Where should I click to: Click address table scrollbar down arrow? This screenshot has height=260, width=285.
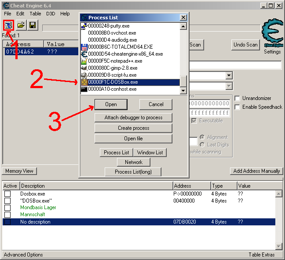tap(279, 246)
